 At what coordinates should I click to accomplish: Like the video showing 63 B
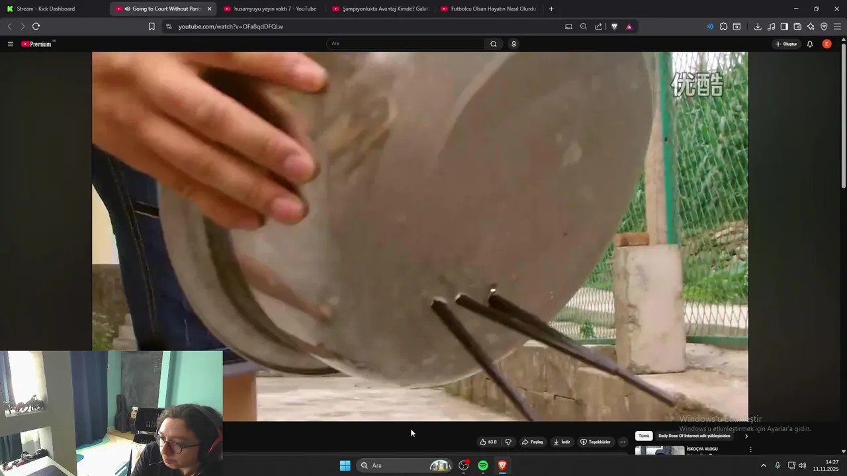(x=488, y=442)
